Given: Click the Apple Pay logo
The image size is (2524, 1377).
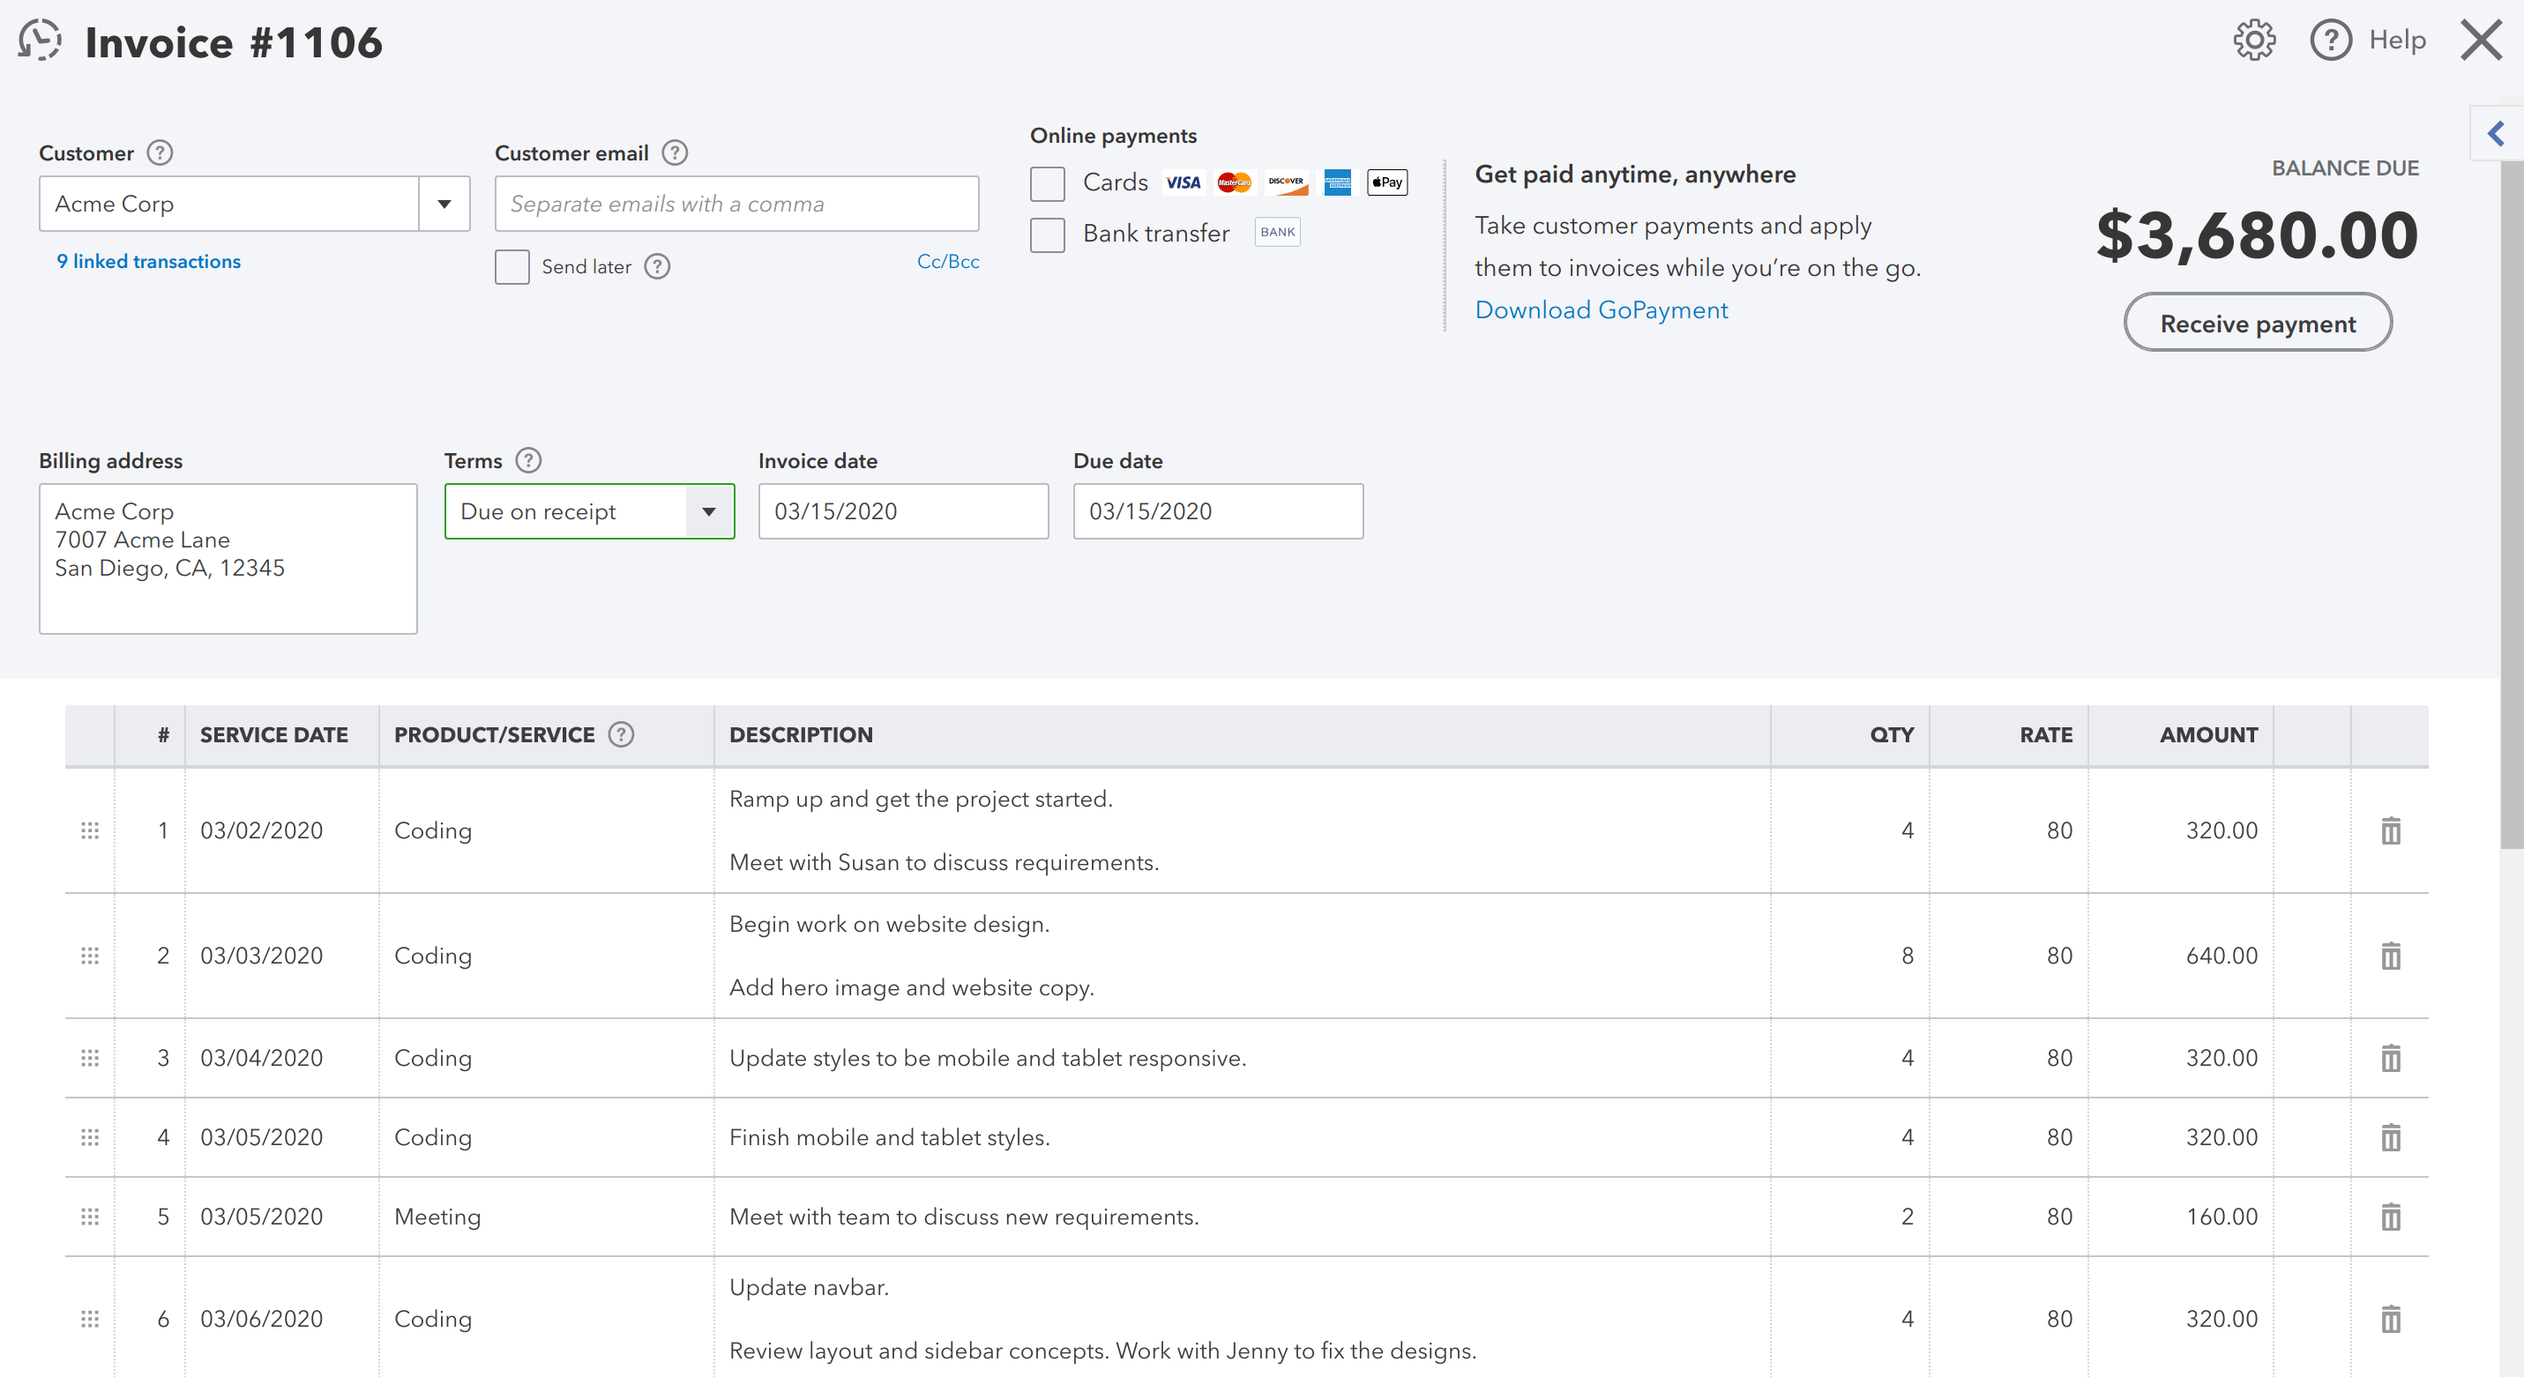Looking at the screenshot, I should pyautogui.click(x=1386, y=182).
